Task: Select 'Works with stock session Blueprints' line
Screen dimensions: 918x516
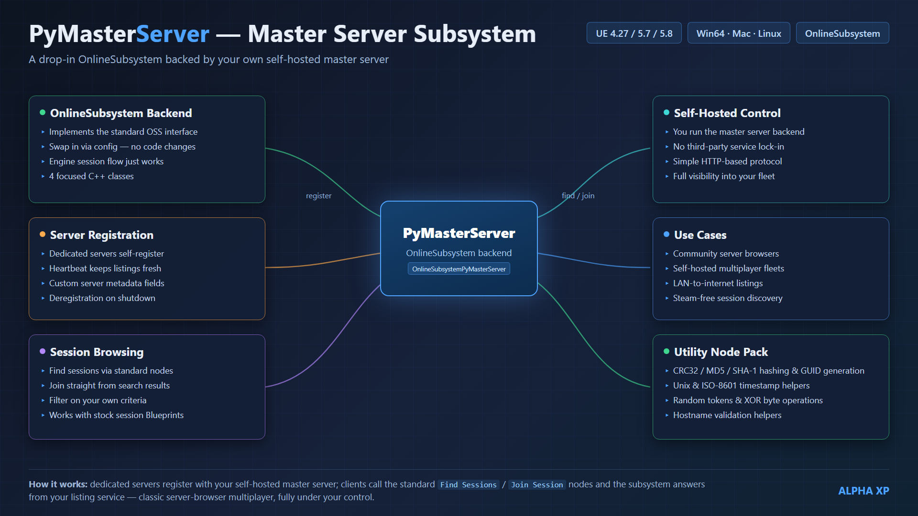Action: pos(116,415)
